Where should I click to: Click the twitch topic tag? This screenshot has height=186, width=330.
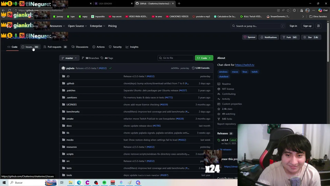tap(254, 72)
